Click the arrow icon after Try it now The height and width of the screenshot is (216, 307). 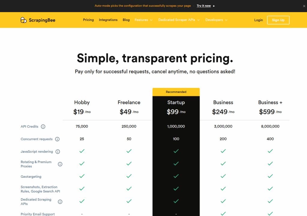click(x=214, y=6)
